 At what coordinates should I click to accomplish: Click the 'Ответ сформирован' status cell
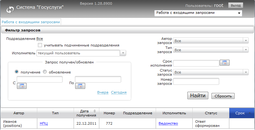click(x=211, y=123)
